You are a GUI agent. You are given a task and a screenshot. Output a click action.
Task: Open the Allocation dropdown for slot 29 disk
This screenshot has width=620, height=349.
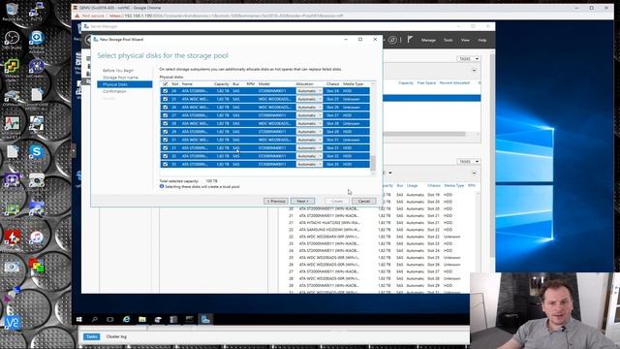click(x=309, y=132)
